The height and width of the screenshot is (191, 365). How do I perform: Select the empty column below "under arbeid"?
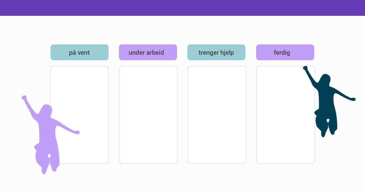click(148, 115)
